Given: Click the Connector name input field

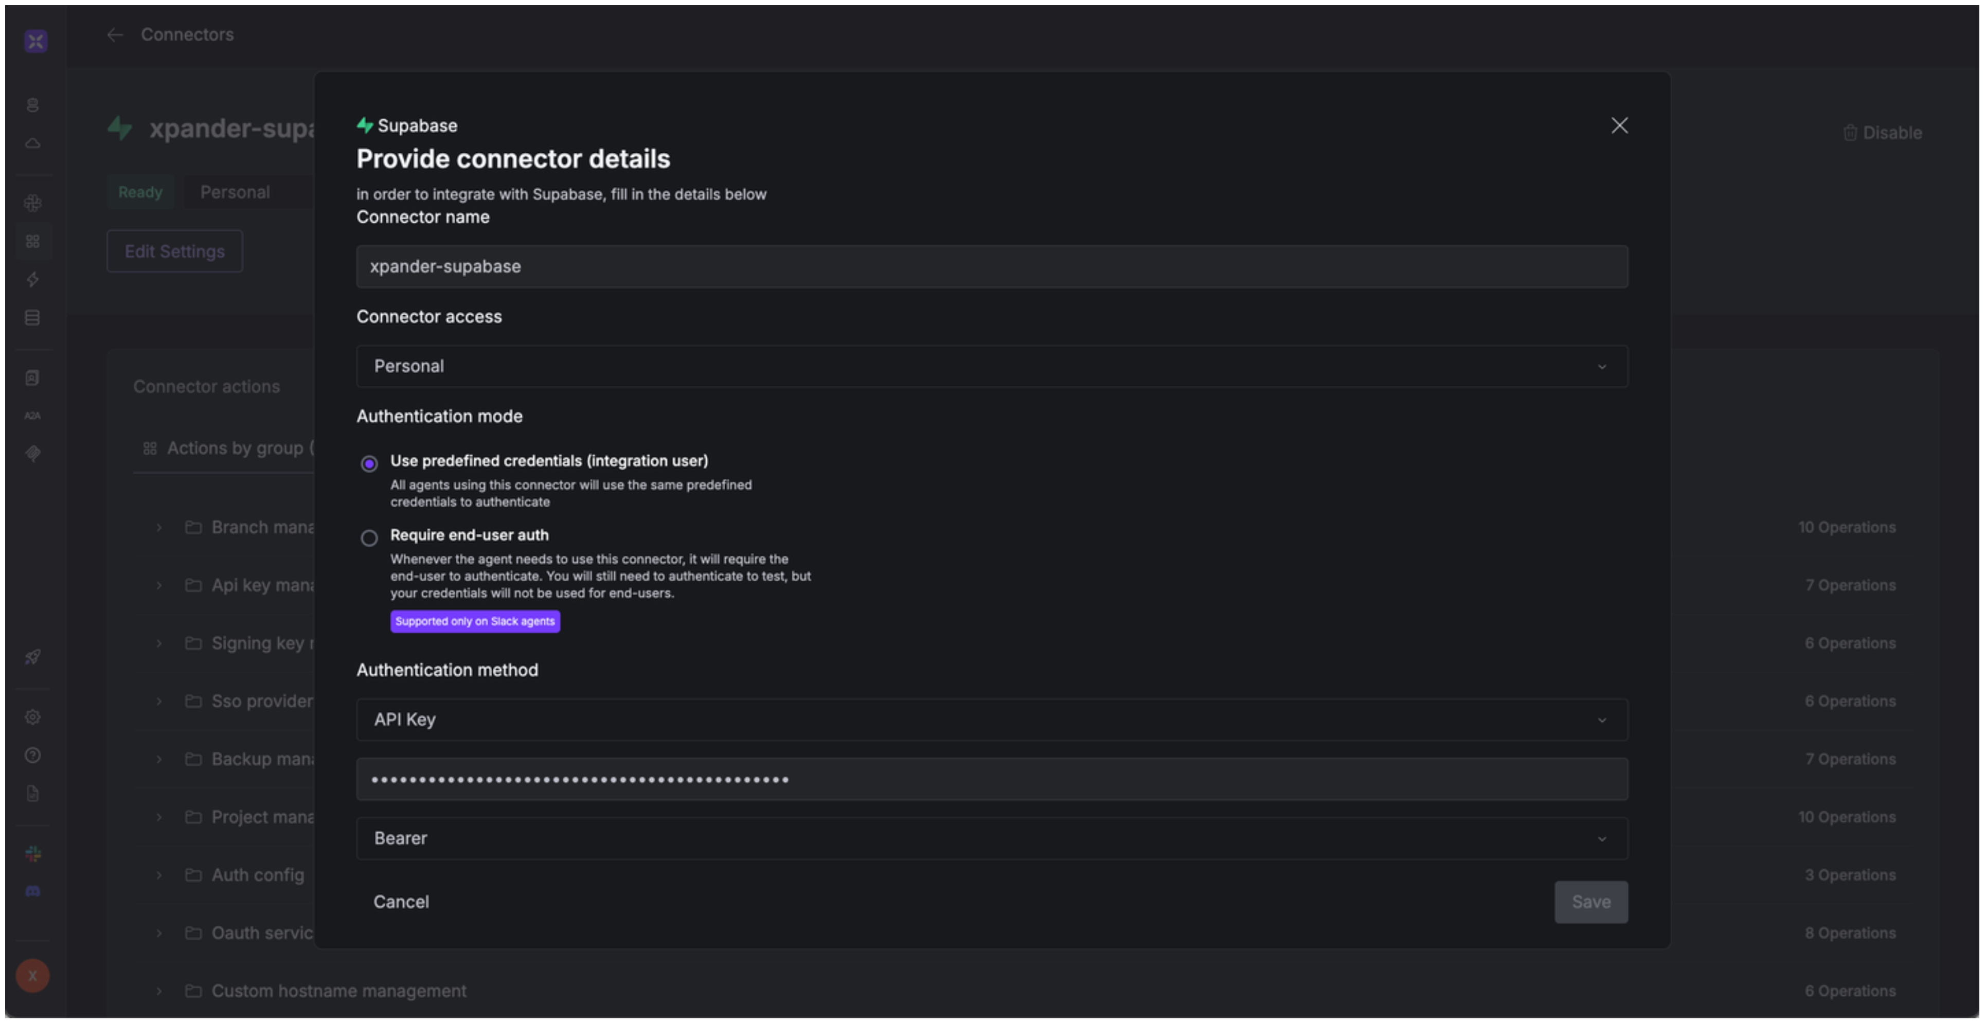Looking at the screenshot, I should tap(991, 266).
